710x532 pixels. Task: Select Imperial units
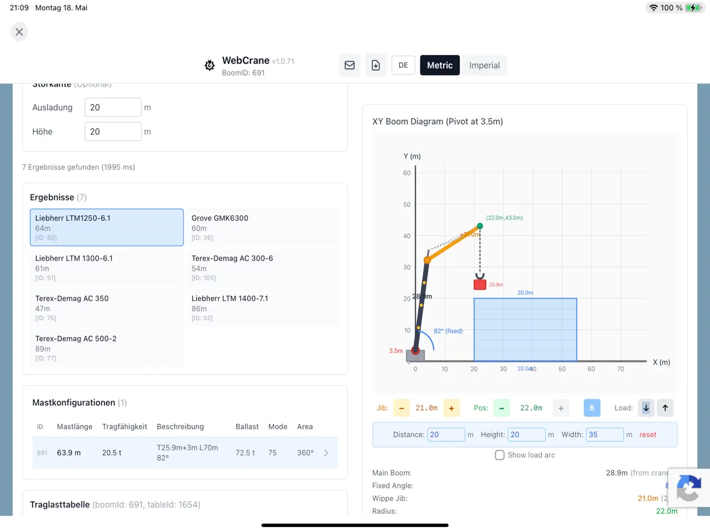[x=485, y=65]
